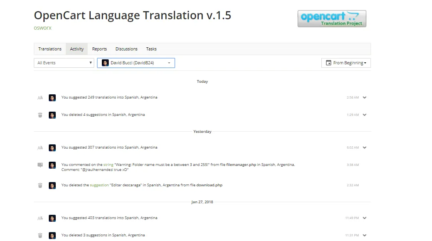Click trash icon beside deleted 4 suggestions

point(40,115)
